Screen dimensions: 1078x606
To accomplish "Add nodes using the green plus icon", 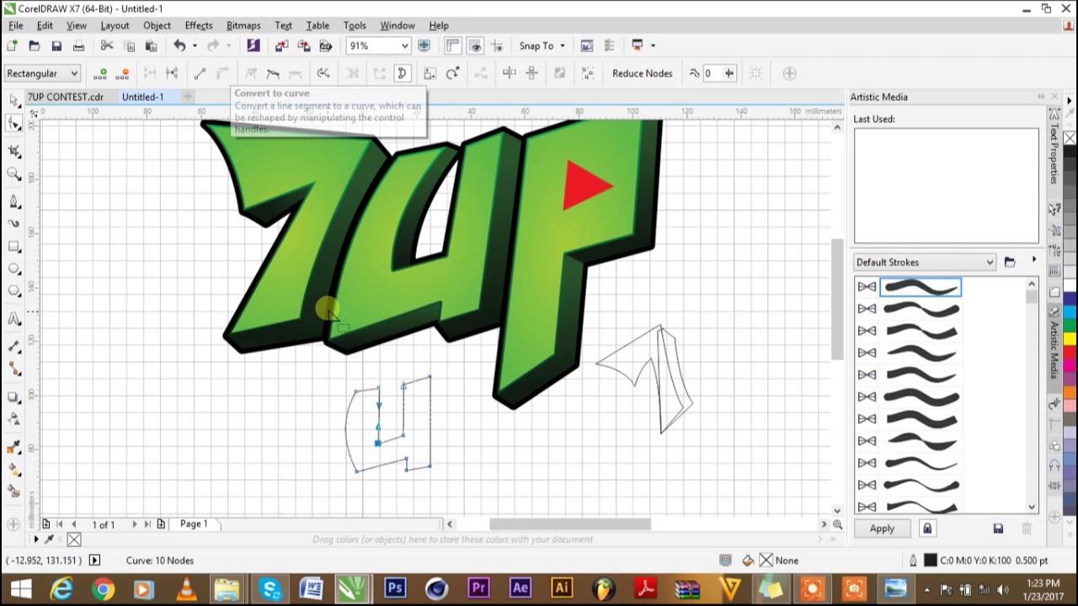I will coord(100,73).
